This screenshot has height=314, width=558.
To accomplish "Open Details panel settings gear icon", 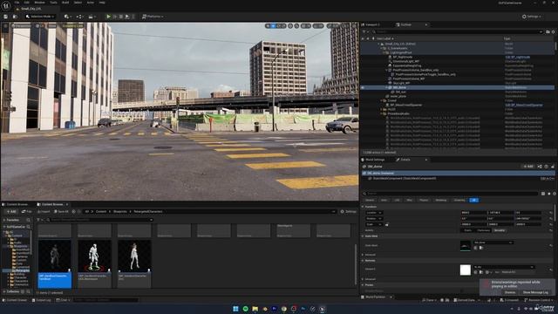I will 555,194.
